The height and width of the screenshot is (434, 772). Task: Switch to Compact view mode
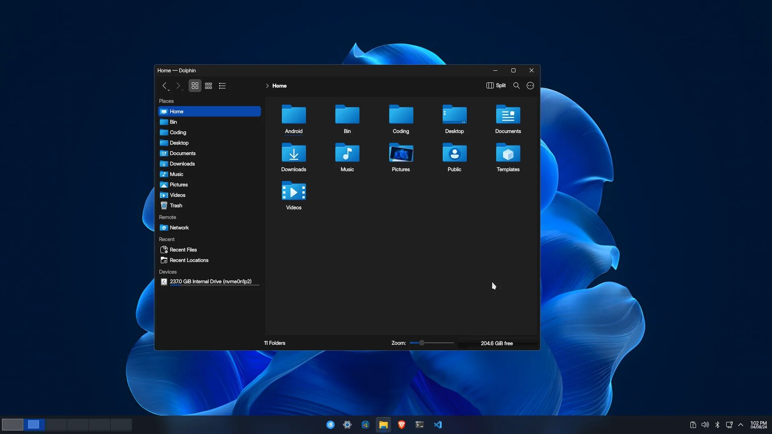[x=208, y=86]
